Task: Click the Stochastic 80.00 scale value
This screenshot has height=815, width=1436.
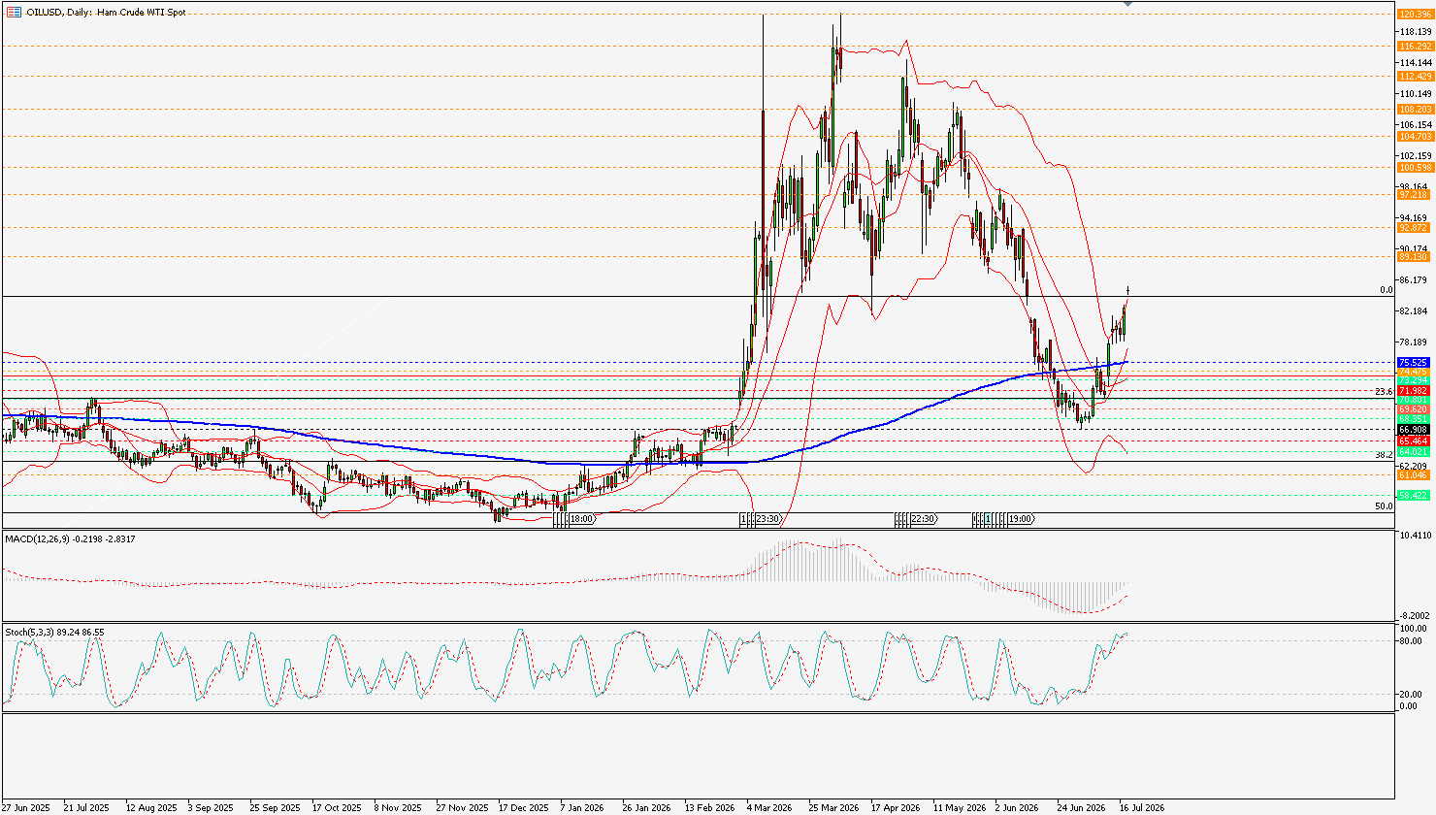Action: [x=1413, y=640]
